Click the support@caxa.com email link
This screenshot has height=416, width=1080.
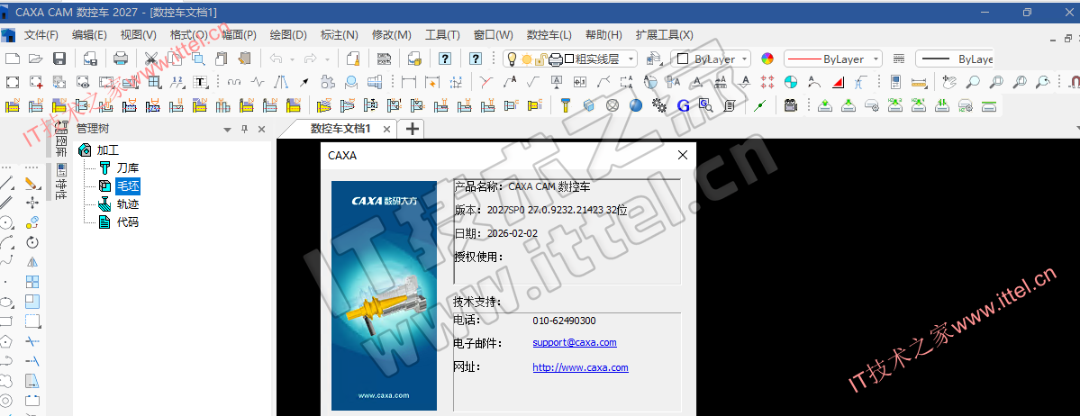575,342
